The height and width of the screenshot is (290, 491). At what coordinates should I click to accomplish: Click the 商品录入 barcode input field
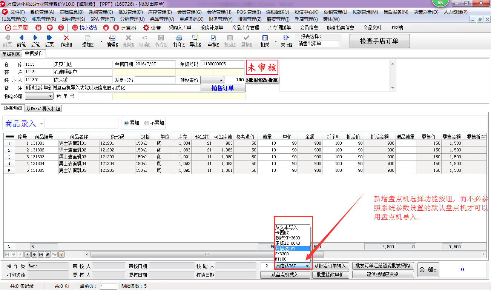pos(81,123)
